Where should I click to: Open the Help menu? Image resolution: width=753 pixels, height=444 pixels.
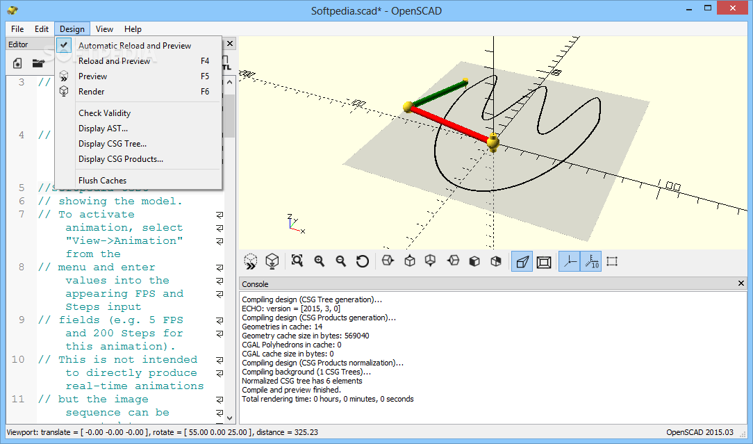tap(133, 28)
